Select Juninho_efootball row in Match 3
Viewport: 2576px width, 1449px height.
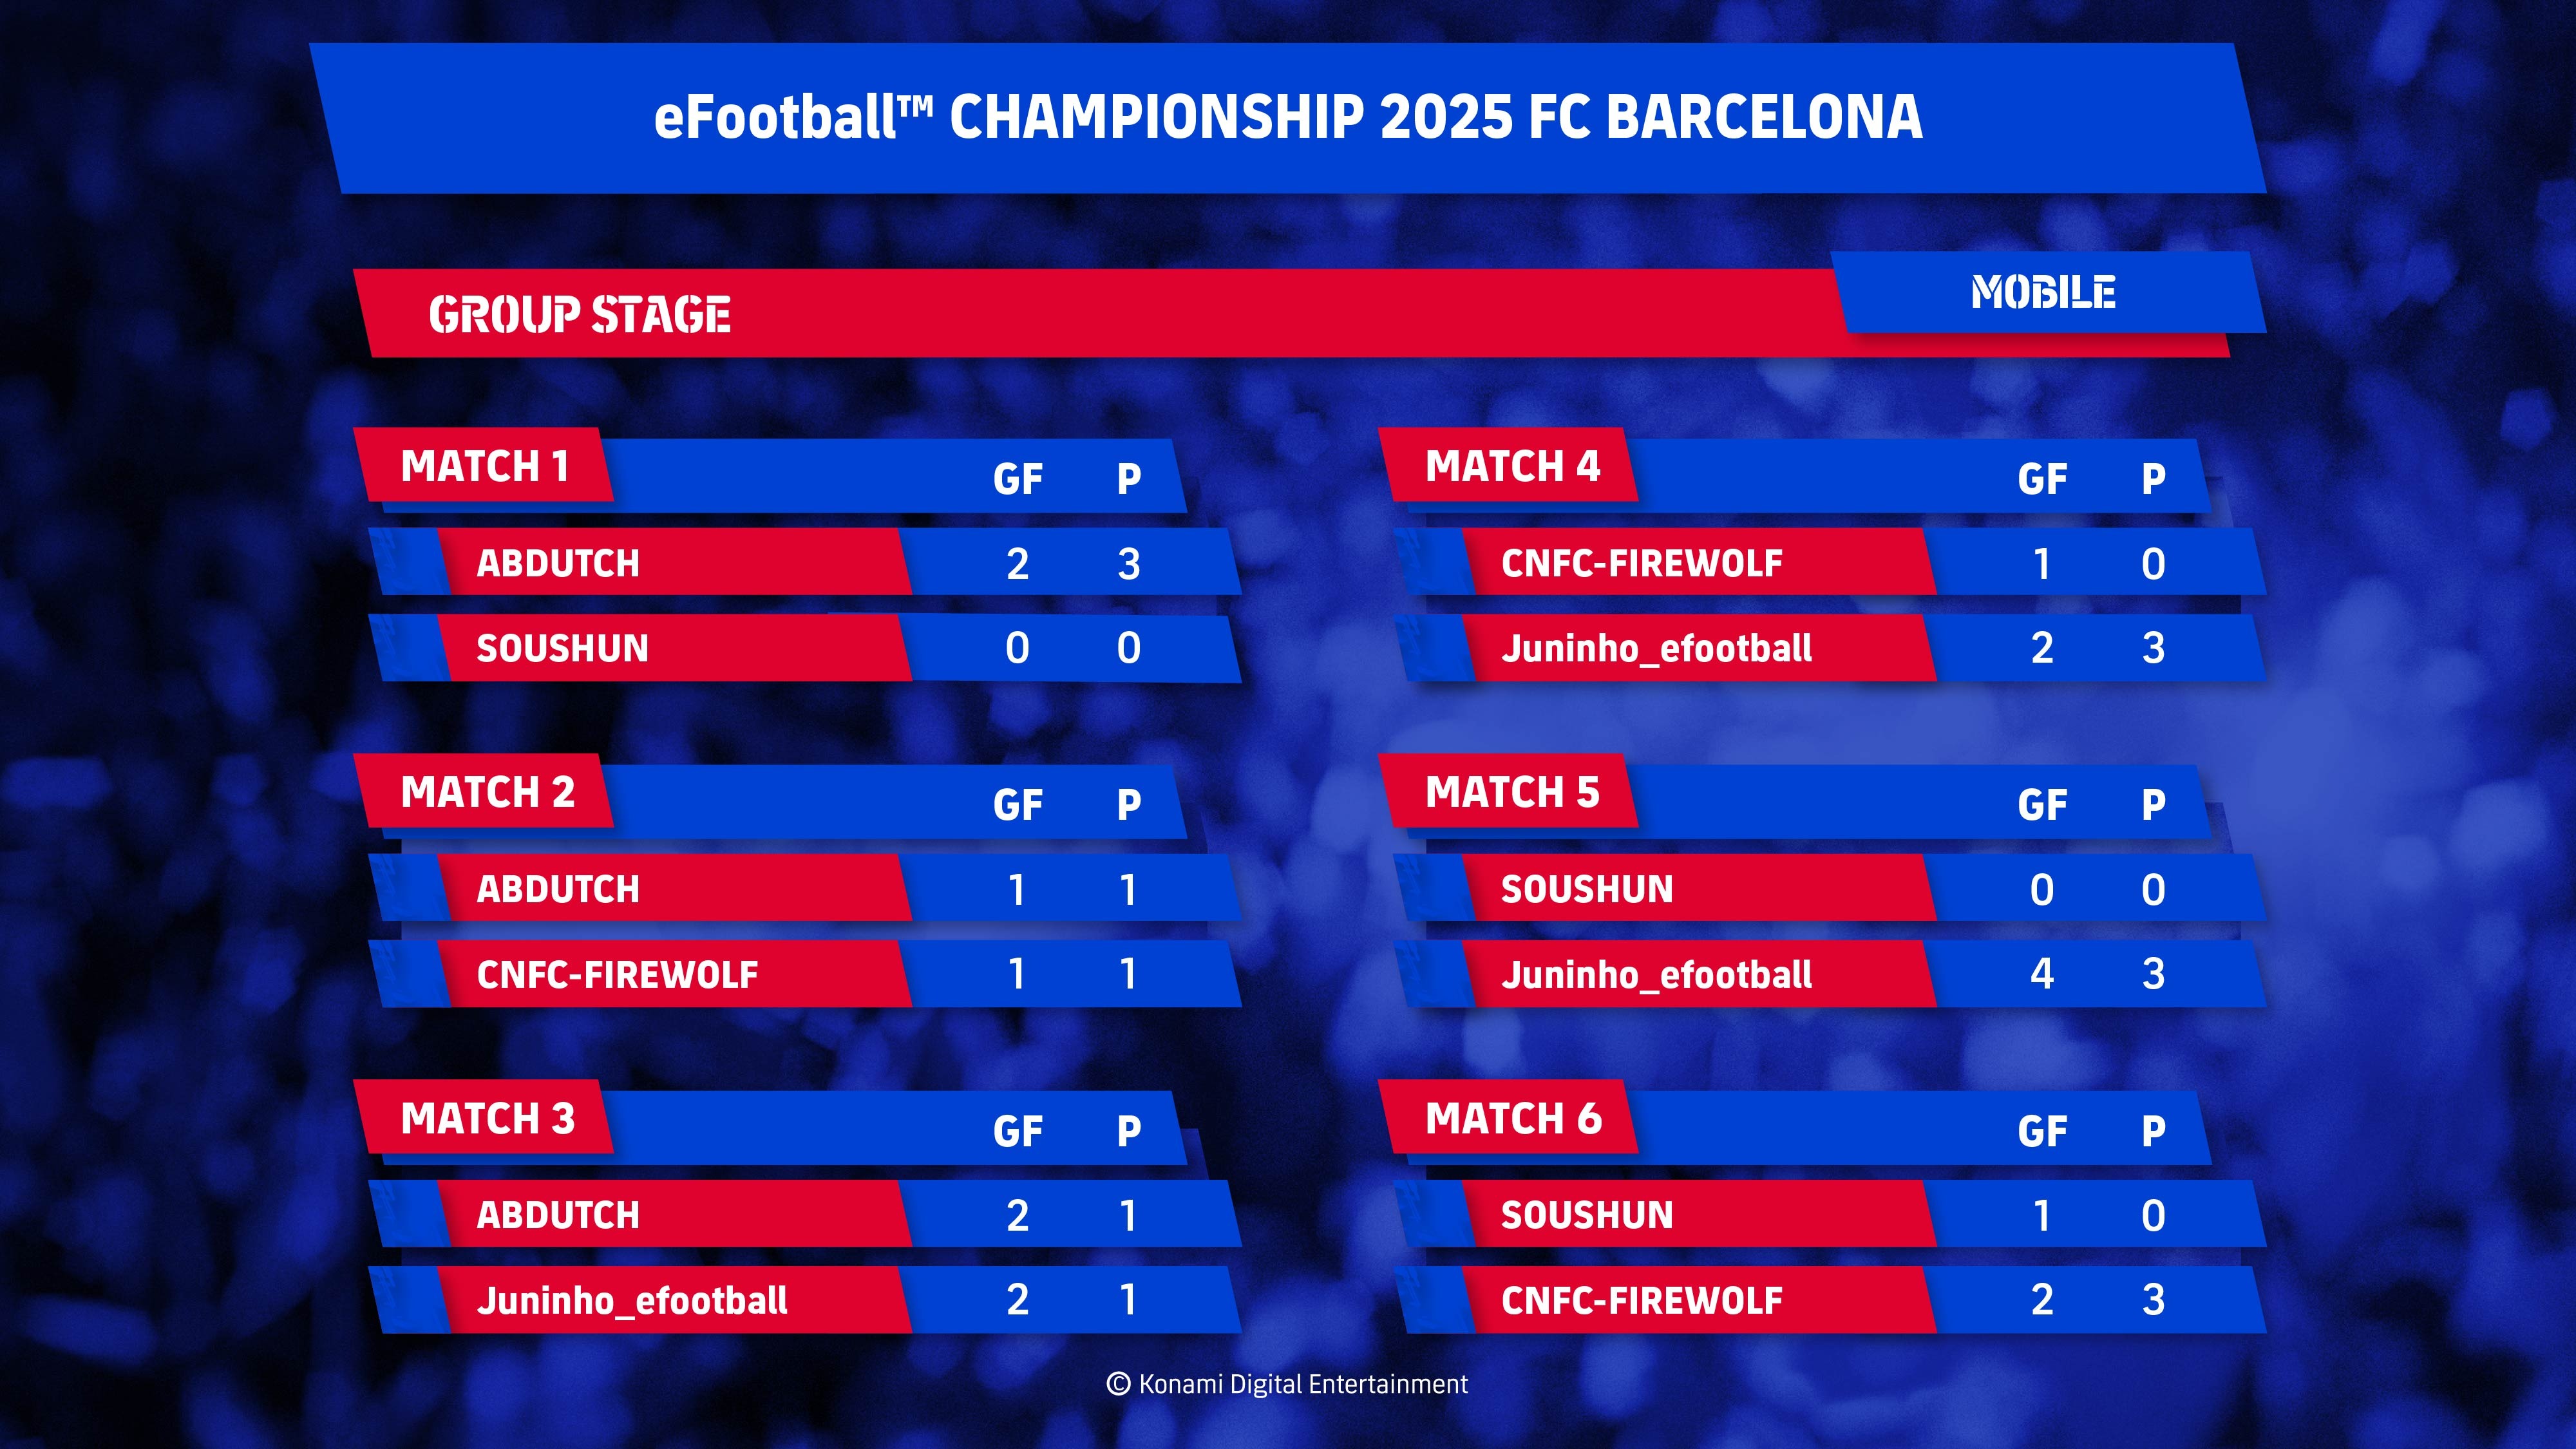point(805,1300)
